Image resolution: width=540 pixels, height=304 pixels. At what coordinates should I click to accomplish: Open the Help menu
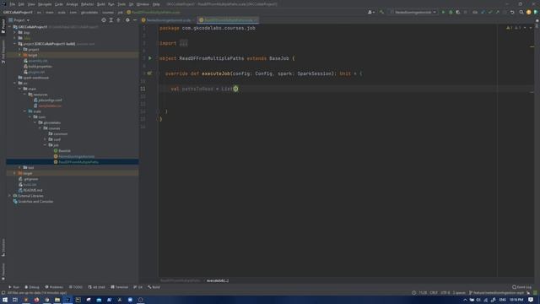[x=156, y=4]
